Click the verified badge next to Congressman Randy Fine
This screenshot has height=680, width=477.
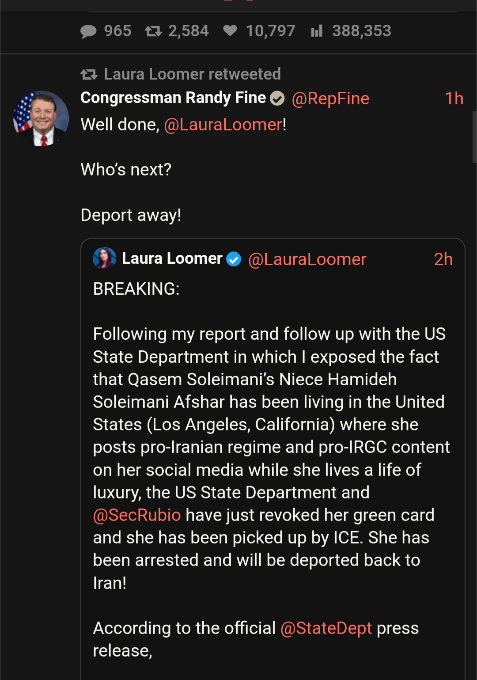point(277,98)
